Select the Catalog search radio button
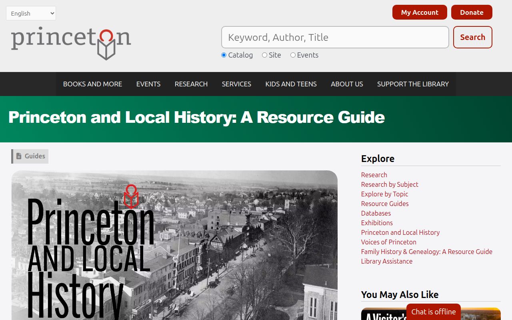The height and width of the screenshot is (320, 512). [x=224, y=55]
